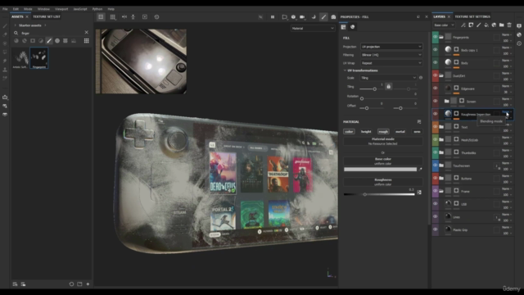Image resolution: width=524 pixels, height=295 pixels.
Task: Open the Viewport menu
Action: click(x=61, y=9)
